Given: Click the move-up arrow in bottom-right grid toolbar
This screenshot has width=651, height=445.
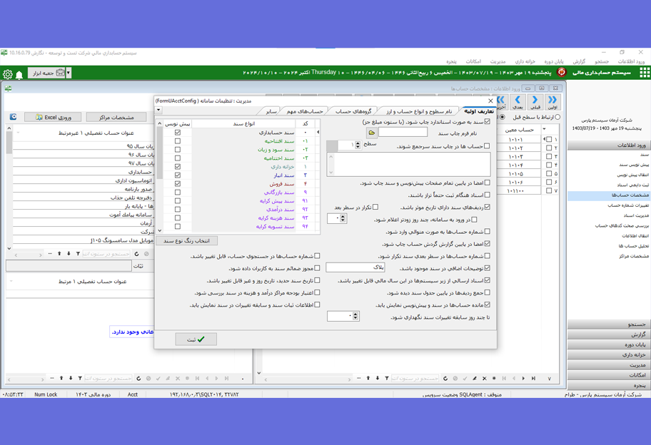Looking at the screenshot, I should click(368, 378).
